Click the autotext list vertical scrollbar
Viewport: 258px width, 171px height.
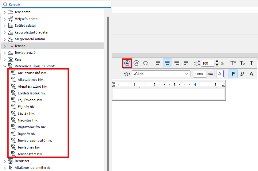coord(108,93)
